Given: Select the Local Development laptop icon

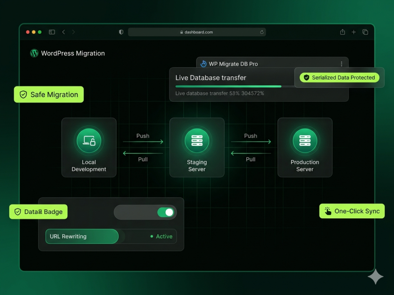Looking at the screenshot, I should click(x=89, y=141).
